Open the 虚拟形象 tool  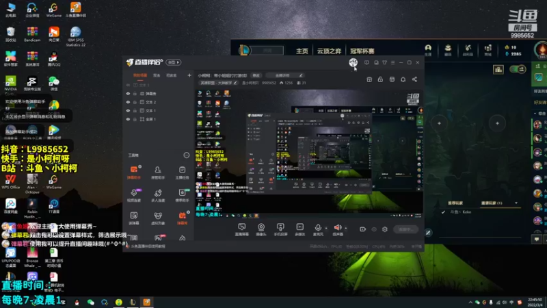158,218
